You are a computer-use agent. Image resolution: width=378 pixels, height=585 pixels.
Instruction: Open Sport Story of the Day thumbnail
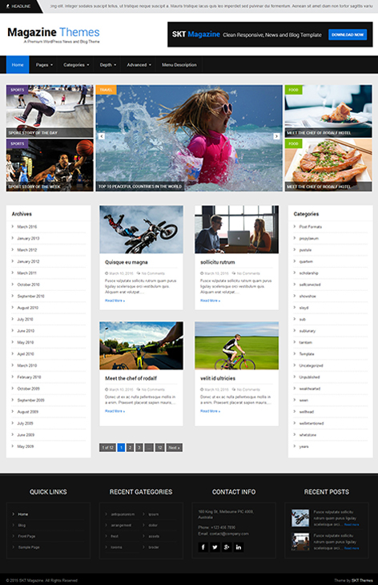50,111
